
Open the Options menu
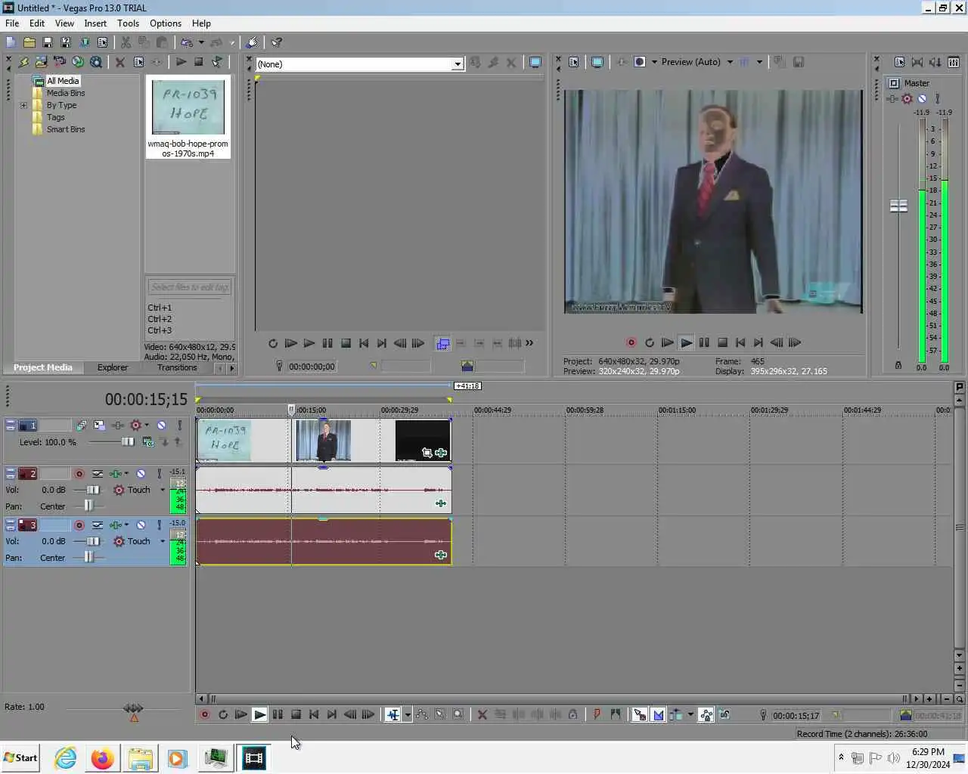(x=166, y=23)
